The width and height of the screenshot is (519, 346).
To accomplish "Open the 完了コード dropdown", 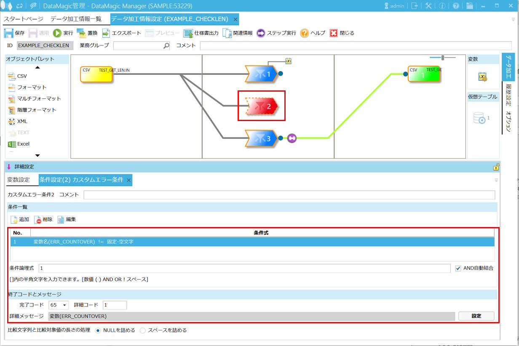I will 59,305.
